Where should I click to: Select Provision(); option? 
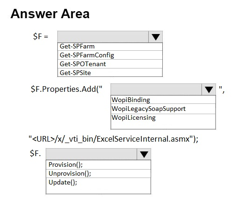coord(98,164)
